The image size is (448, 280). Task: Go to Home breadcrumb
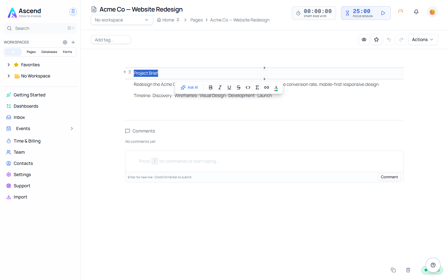(x=166, y=20)
